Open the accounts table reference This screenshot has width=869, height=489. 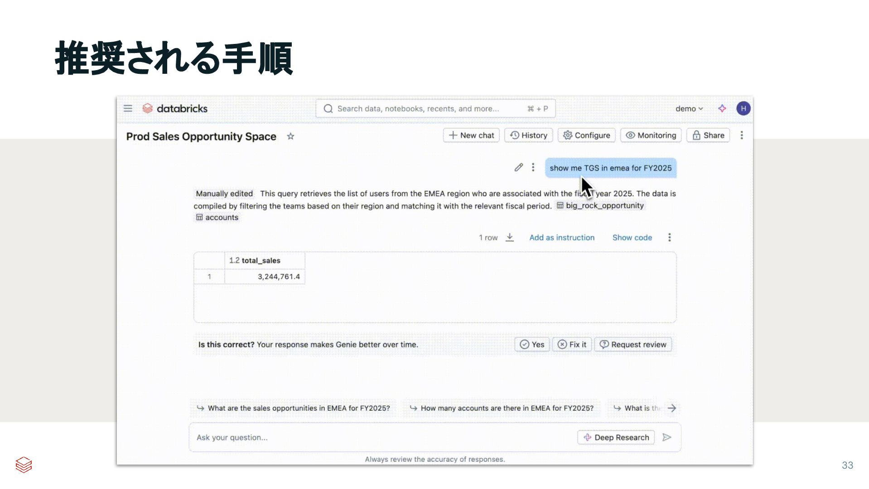(x=217, y=217)
